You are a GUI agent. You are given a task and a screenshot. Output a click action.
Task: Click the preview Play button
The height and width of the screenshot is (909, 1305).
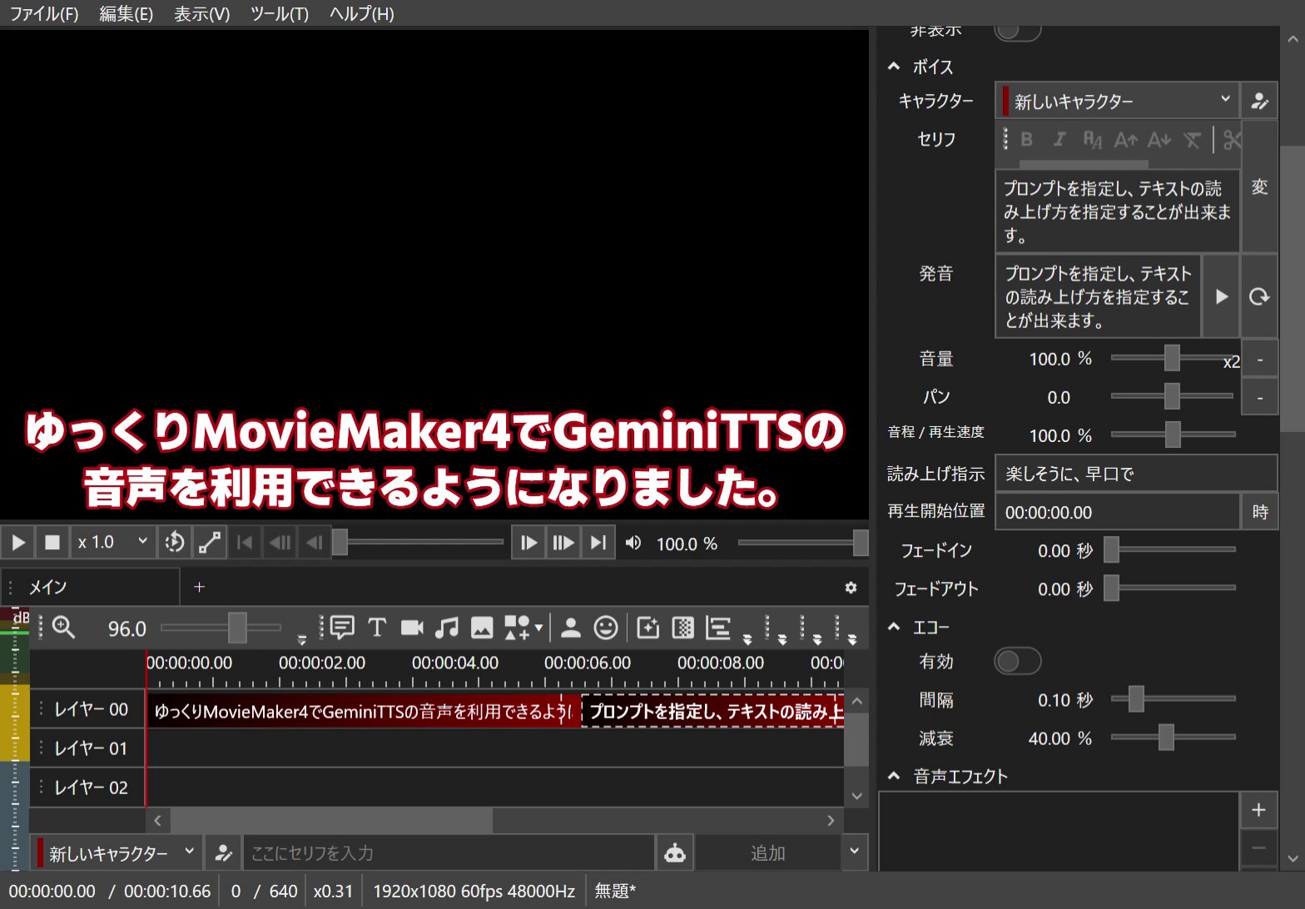17,543
